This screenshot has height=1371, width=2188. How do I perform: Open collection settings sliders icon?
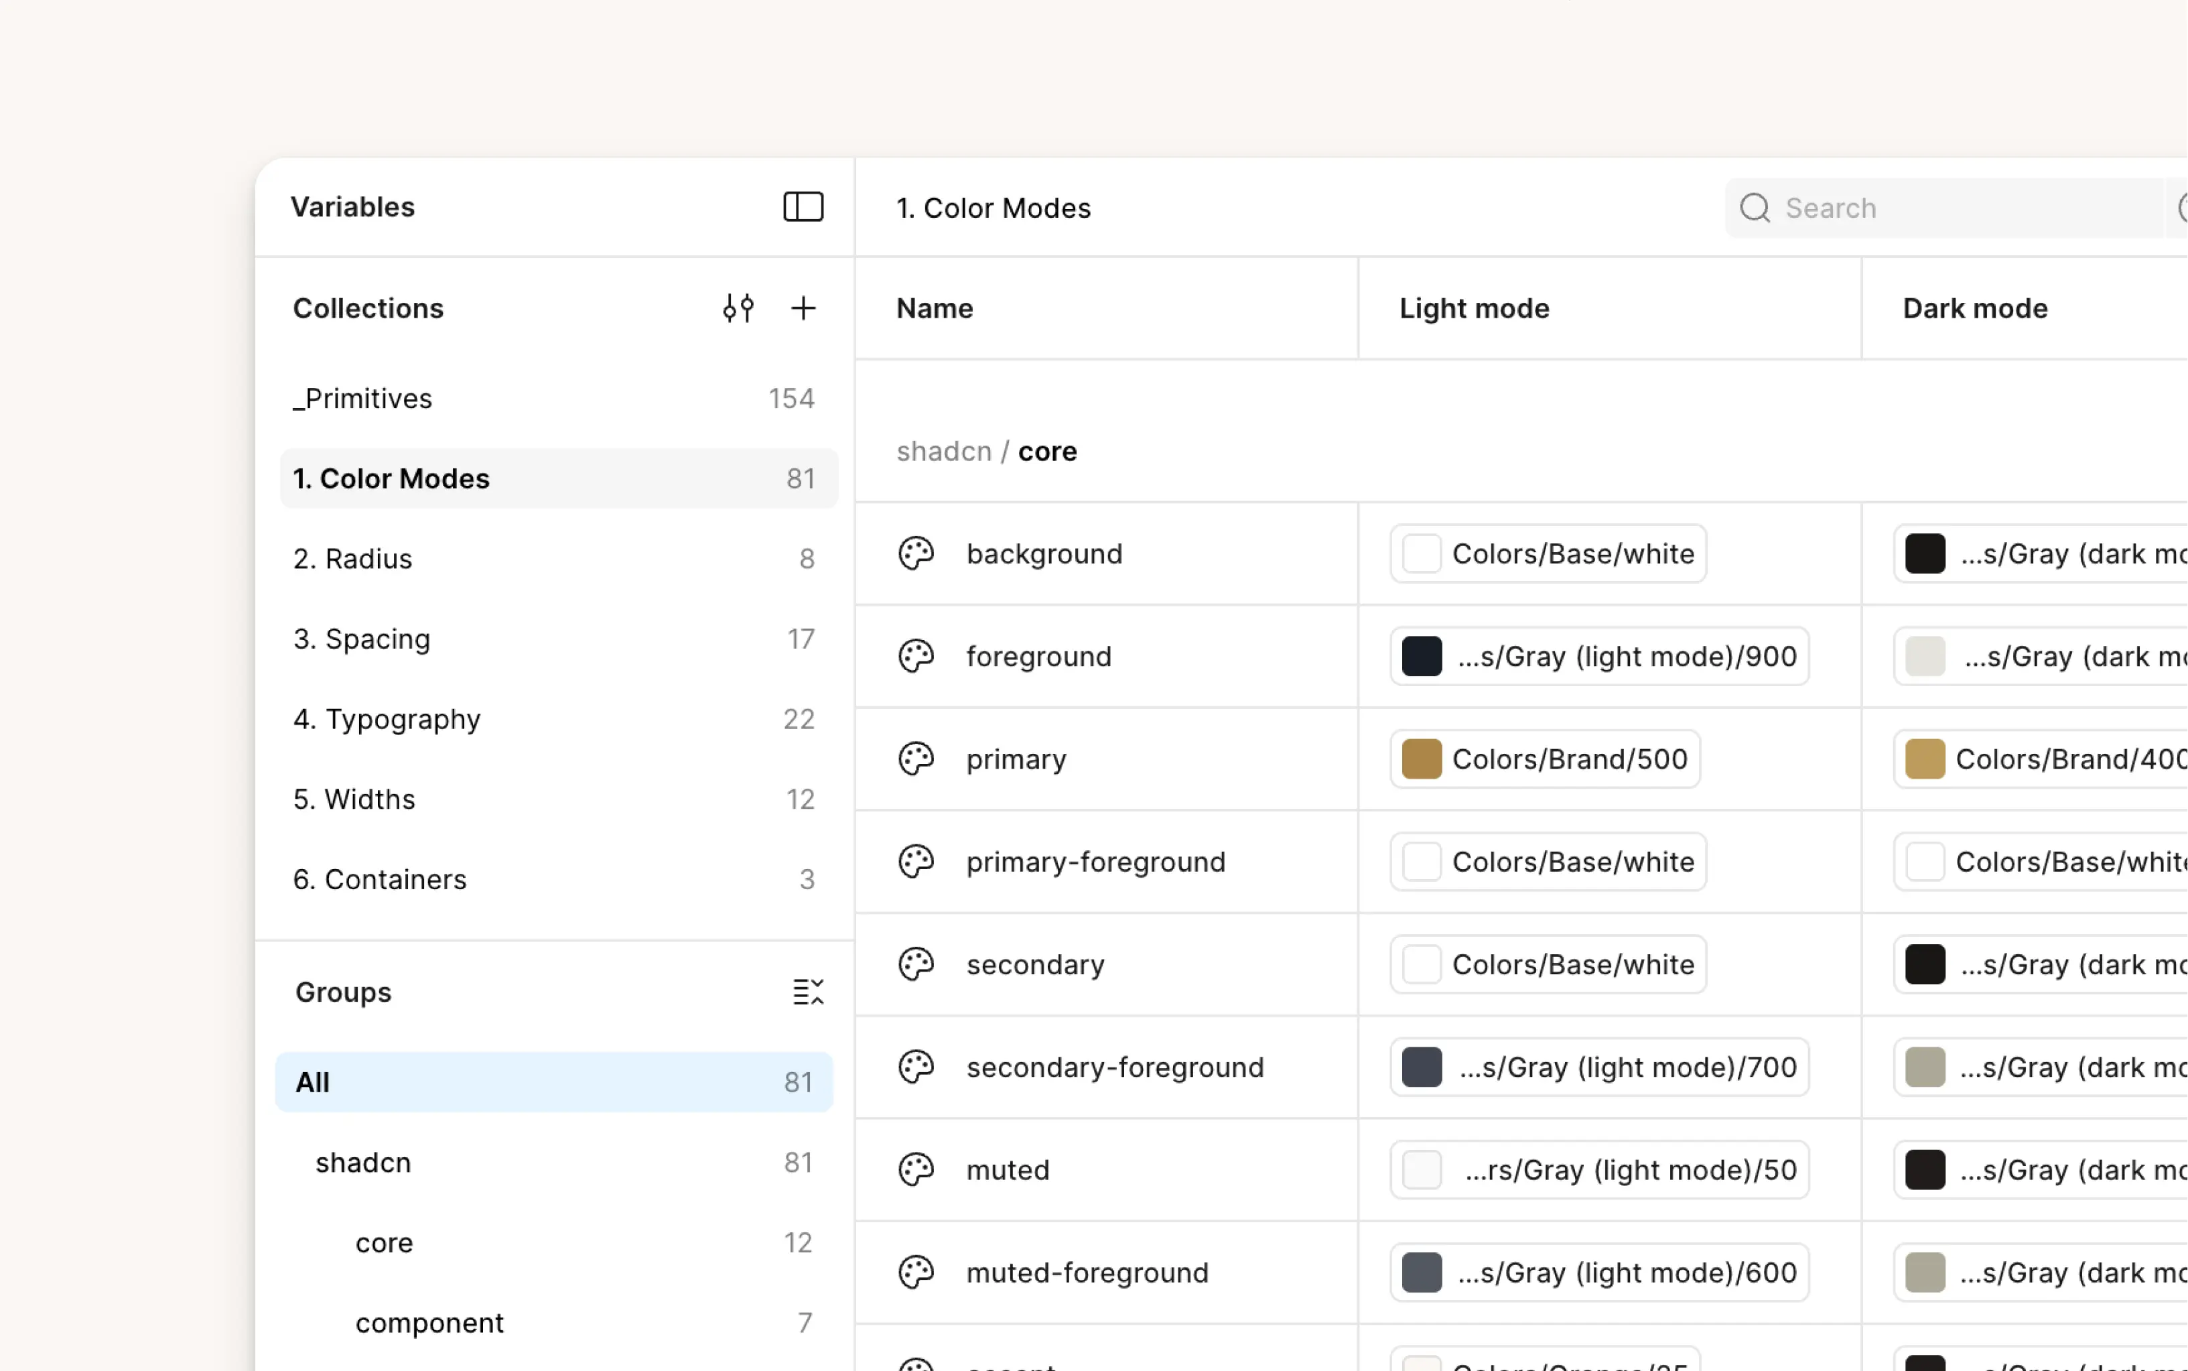point(739,308)
